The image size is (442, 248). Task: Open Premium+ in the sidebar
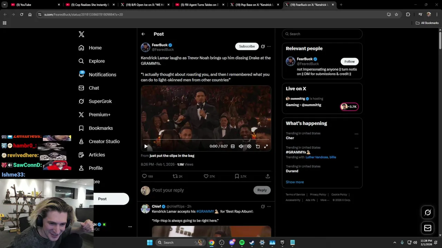click(94, 115)
